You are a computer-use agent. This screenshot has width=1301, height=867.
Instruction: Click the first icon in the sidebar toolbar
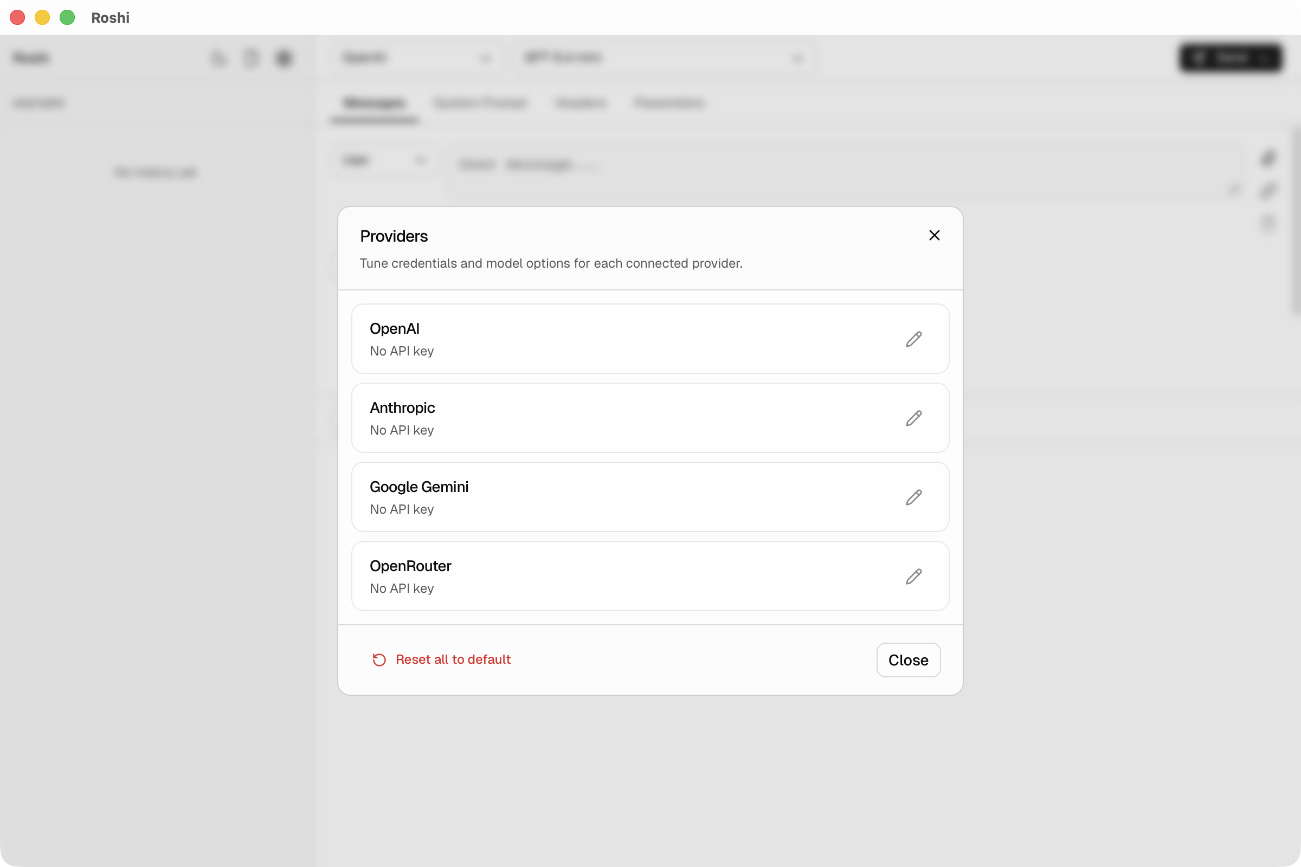click(x=219, y=58)
